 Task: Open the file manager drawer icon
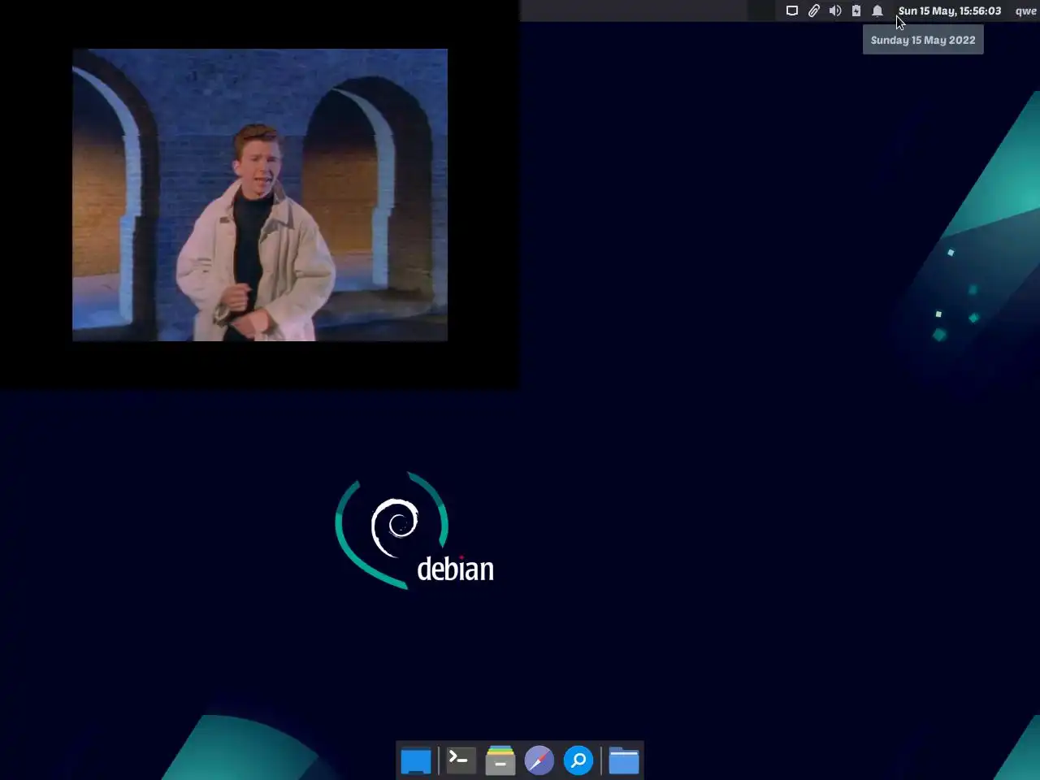(x=500, y=760)
